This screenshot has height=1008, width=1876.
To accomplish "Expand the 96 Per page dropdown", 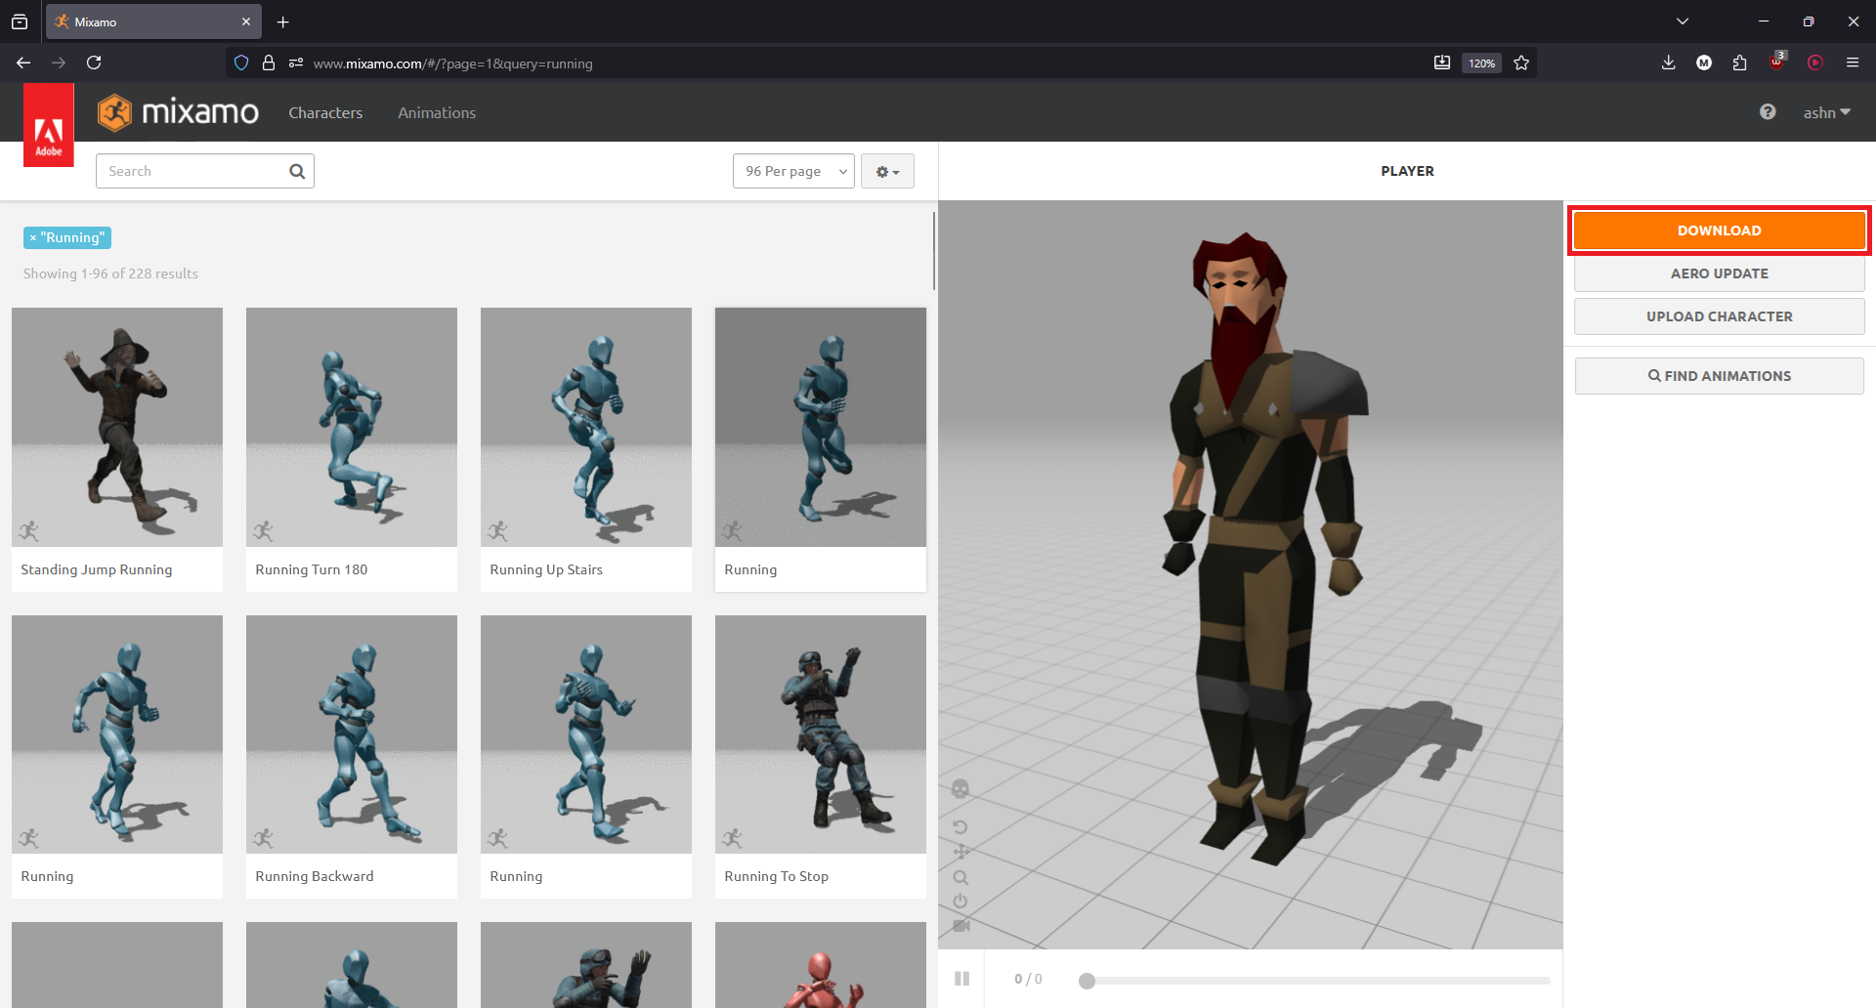I will click(793, 171).
